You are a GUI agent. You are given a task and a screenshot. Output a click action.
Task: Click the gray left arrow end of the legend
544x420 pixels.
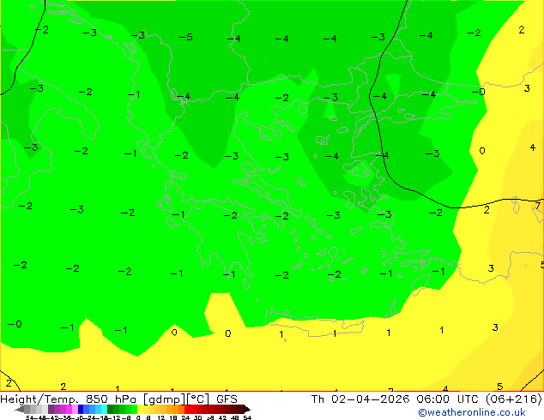[x=20, y=409]
